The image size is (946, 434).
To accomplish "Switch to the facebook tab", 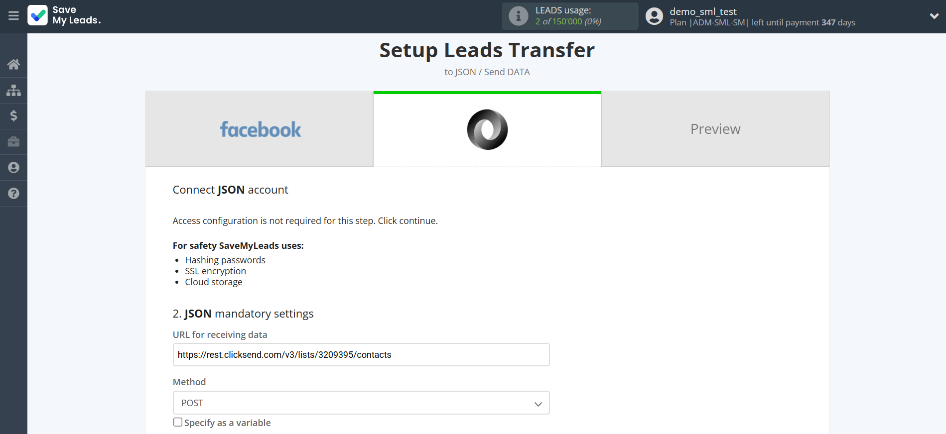I will (x=260, y=129).
